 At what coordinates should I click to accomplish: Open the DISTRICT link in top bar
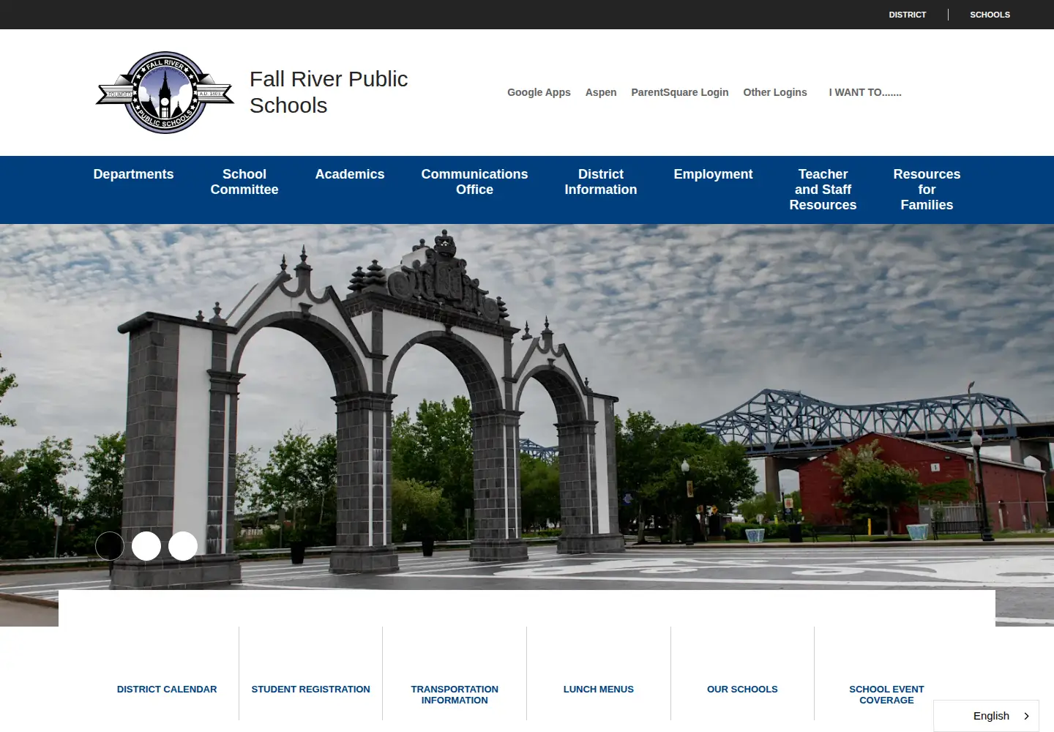tap(908, 15)
